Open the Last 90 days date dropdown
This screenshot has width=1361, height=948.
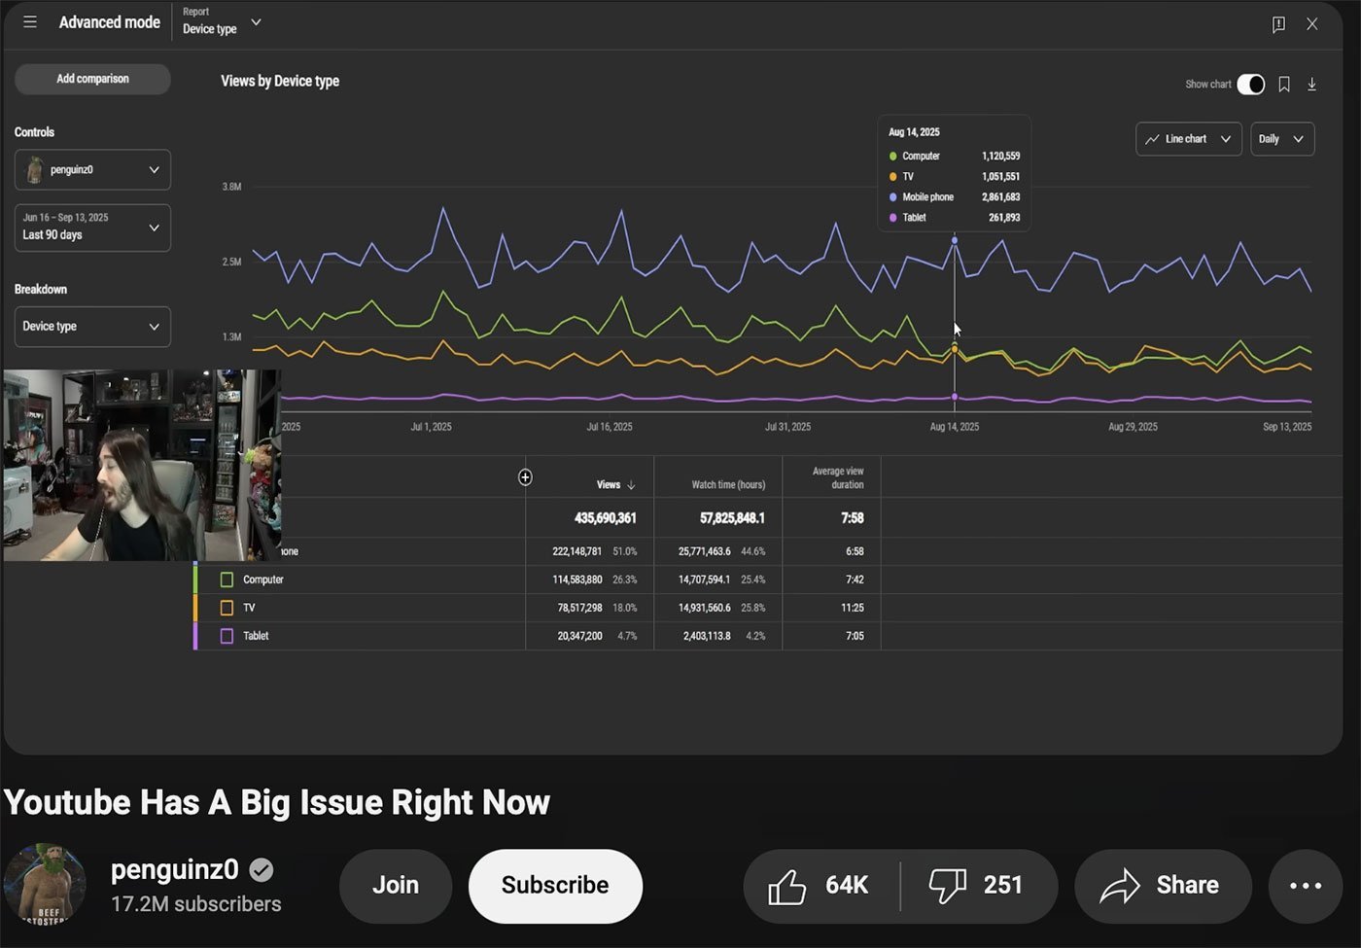click(92, 228)
